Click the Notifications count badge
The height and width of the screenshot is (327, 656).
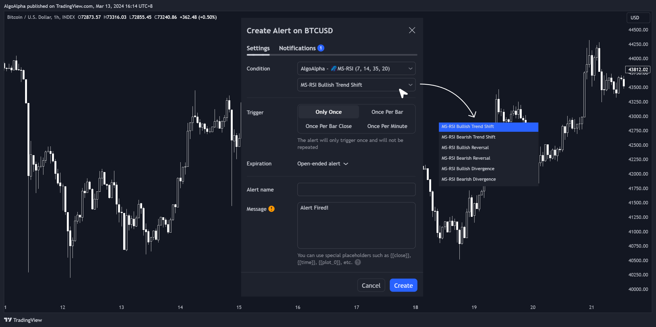pos(321,48)
